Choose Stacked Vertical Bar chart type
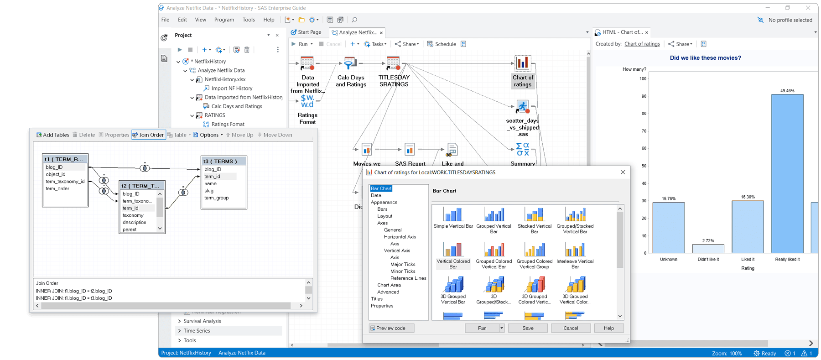Screen dimensions: 821x360 point(534,220)
